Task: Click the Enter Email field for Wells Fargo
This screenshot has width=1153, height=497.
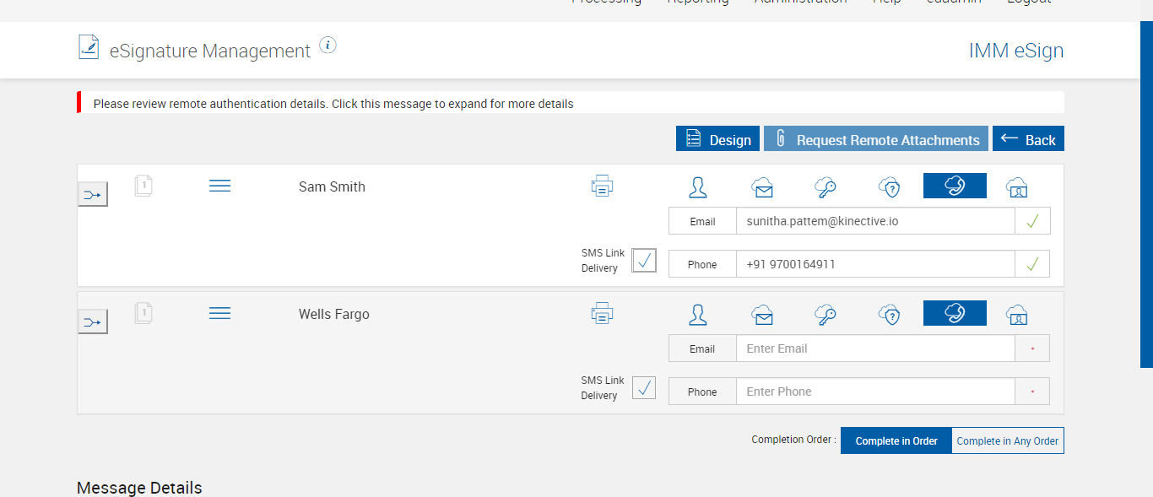Action: [x=874, y=348]
